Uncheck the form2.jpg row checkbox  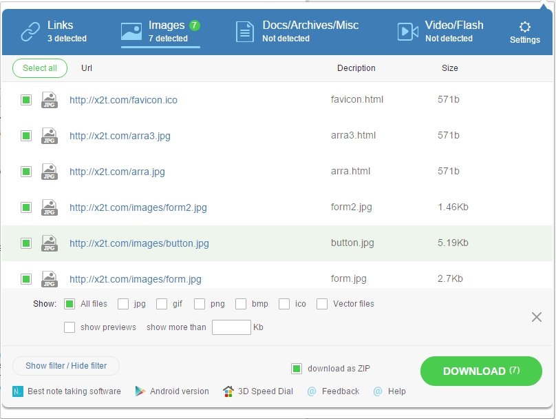pyautogui.click(x=26, y=207)
